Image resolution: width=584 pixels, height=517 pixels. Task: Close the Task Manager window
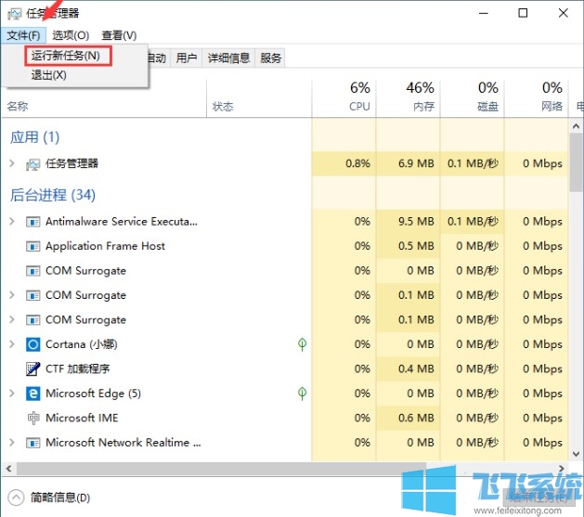coord(564,13)
